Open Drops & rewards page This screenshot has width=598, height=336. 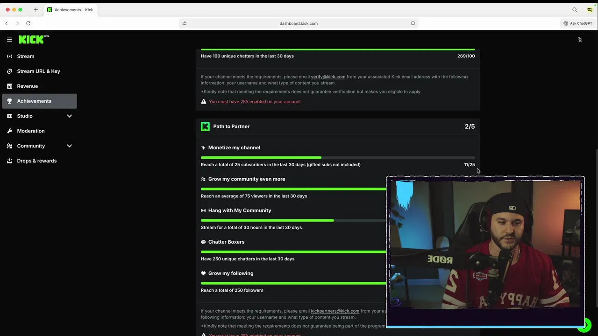click(39, 161)
